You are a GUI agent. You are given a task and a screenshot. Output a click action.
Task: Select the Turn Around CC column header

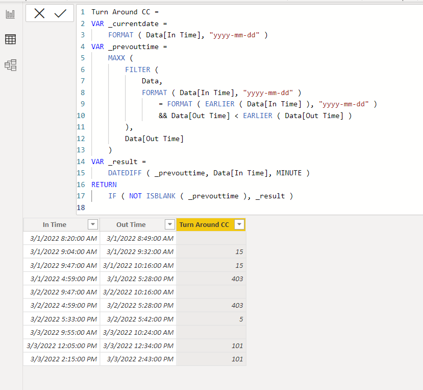click(x=211, y=224)
